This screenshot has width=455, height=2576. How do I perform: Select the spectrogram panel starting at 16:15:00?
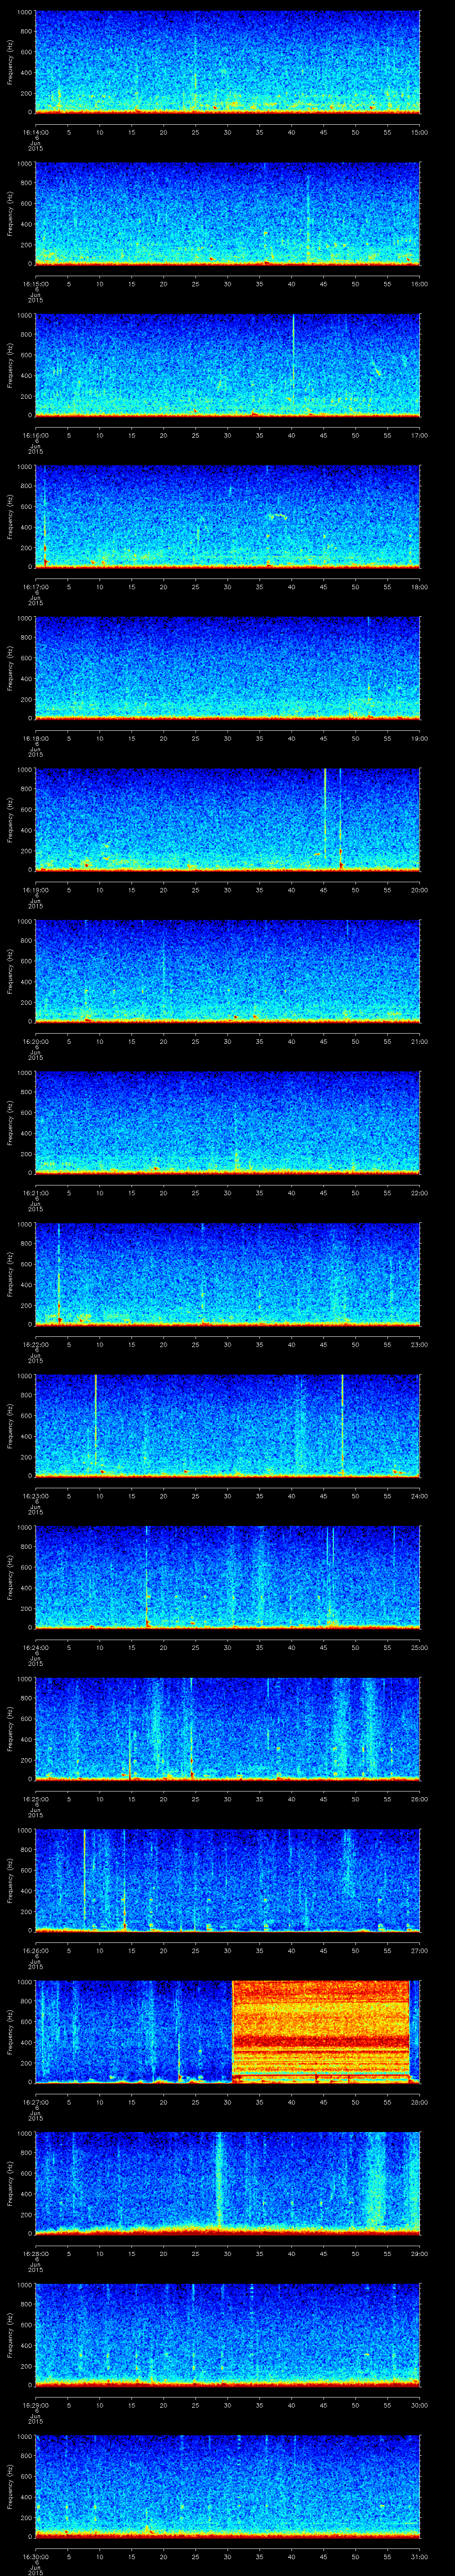[227, 213]
